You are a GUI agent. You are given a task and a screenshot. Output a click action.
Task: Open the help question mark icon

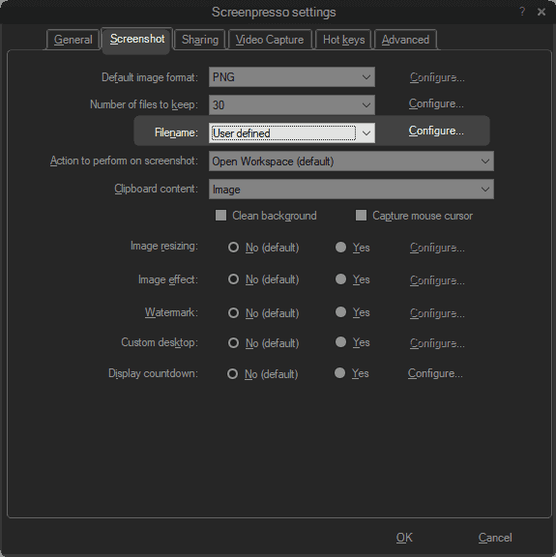(522, 12)
